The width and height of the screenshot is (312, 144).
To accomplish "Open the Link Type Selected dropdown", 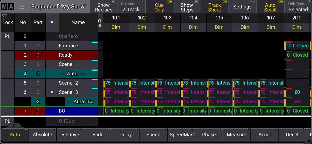I will 298,7.
